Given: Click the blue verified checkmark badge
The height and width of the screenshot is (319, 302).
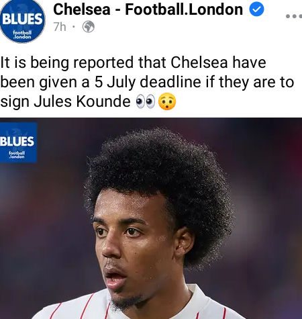Looking at the screenshot, I should tap(256, 9).
